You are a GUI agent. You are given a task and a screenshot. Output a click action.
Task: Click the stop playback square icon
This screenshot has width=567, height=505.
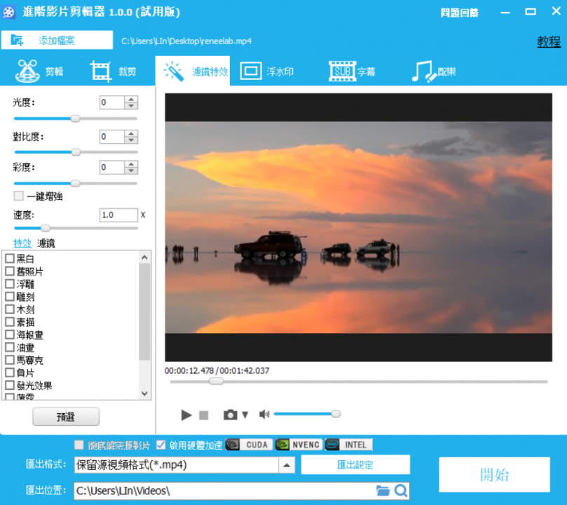coord(204,415)
